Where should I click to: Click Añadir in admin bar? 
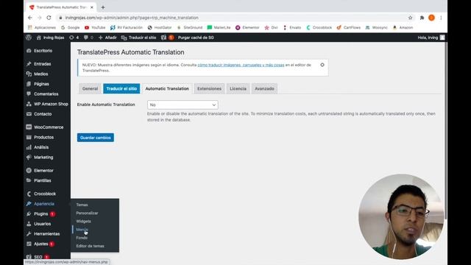tap(107, 38)
